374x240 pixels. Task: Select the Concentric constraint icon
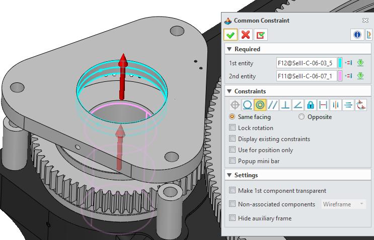coord(260,105)
